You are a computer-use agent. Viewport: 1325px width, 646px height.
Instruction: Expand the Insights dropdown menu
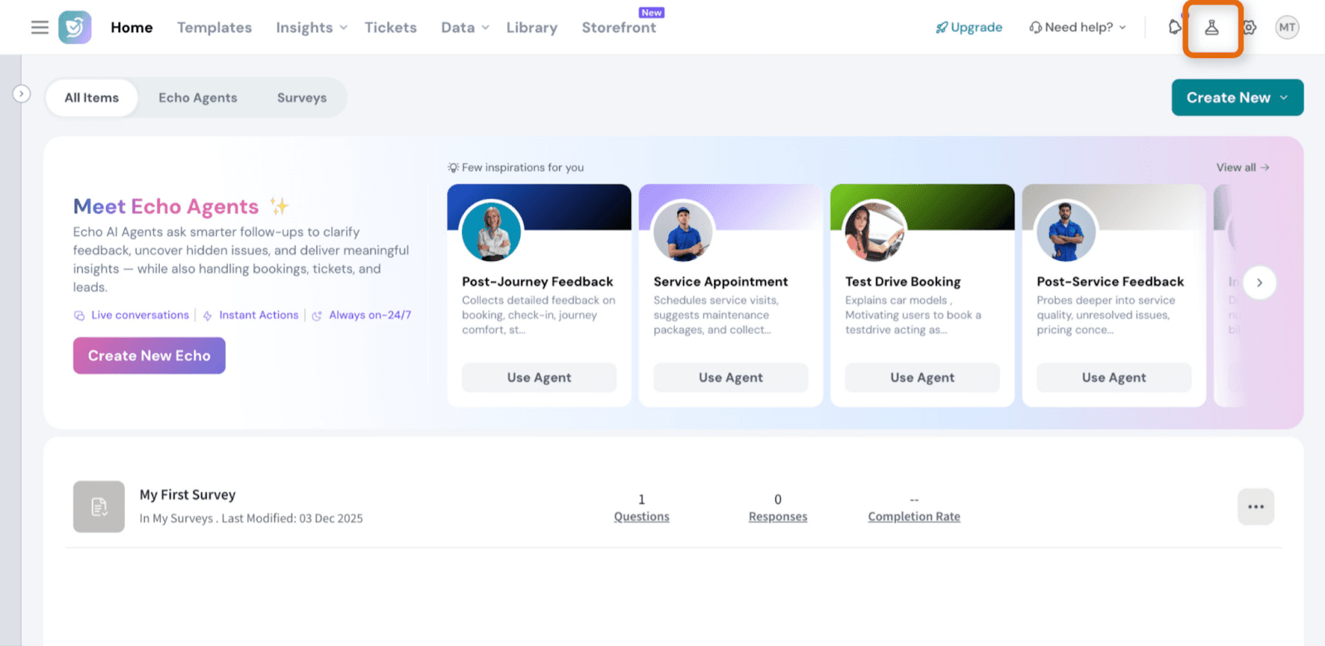pos(311,27)
